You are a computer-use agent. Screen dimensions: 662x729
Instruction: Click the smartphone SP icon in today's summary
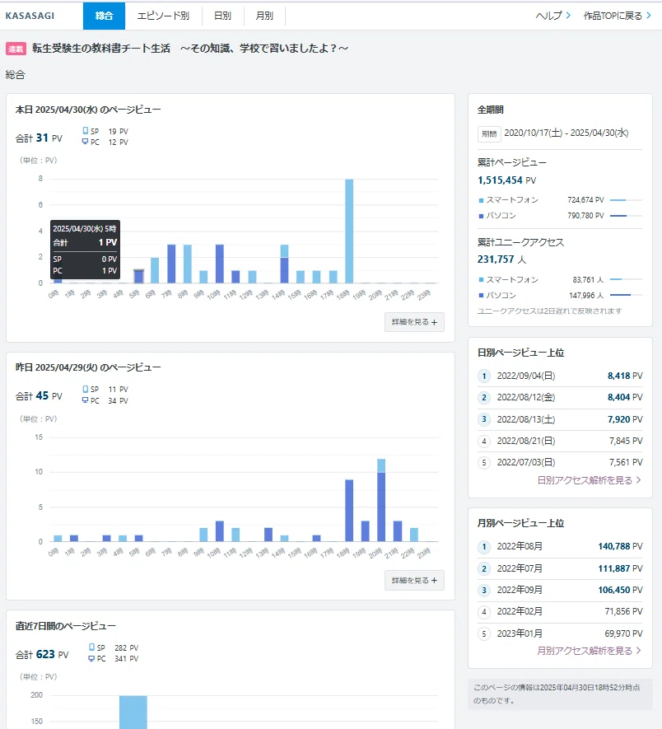click(85, 131)
